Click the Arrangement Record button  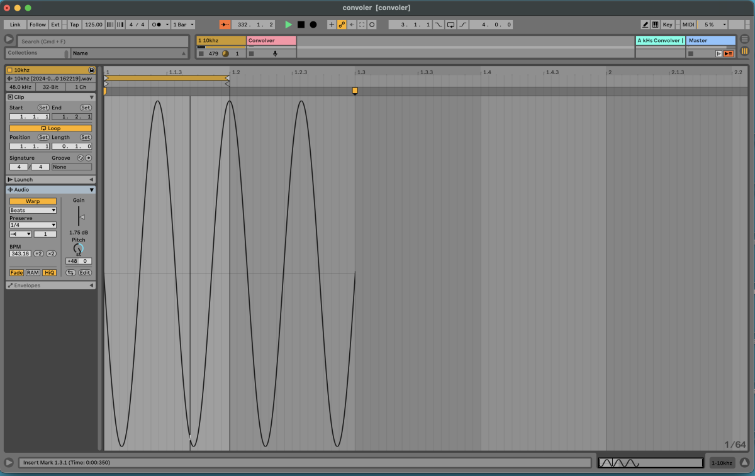pyautogui.click(x=313, y=25)
